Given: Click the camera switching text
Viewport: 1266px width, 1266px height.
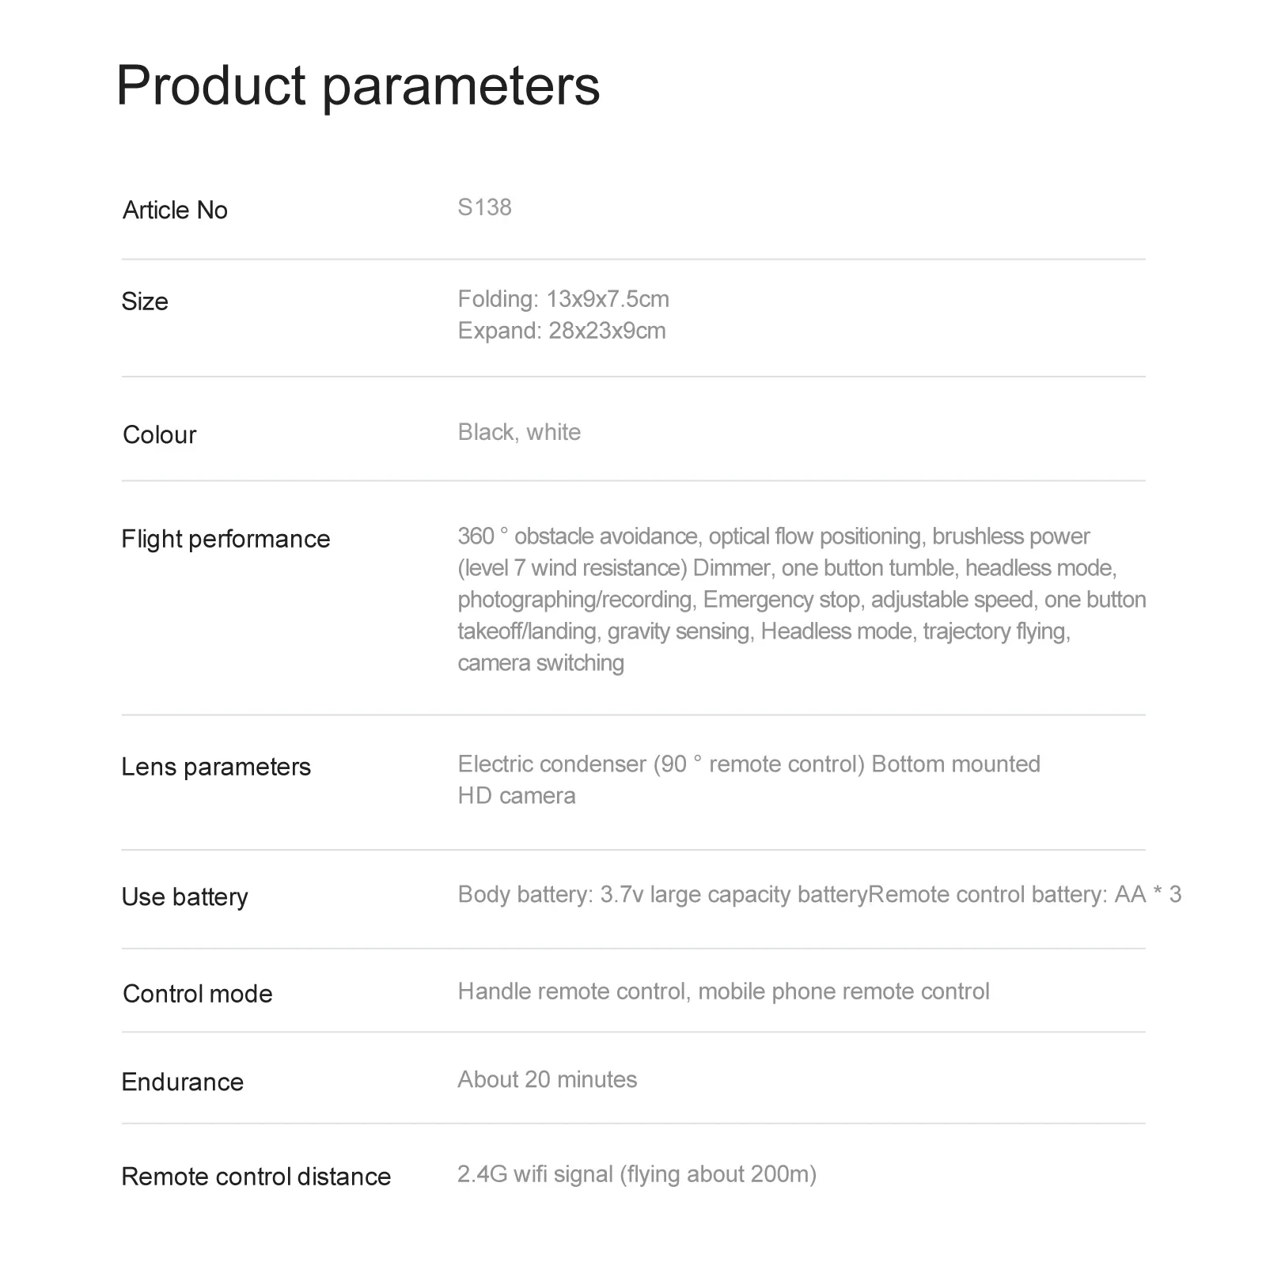Looking at the screenshot, I should (x=541, y=663).
